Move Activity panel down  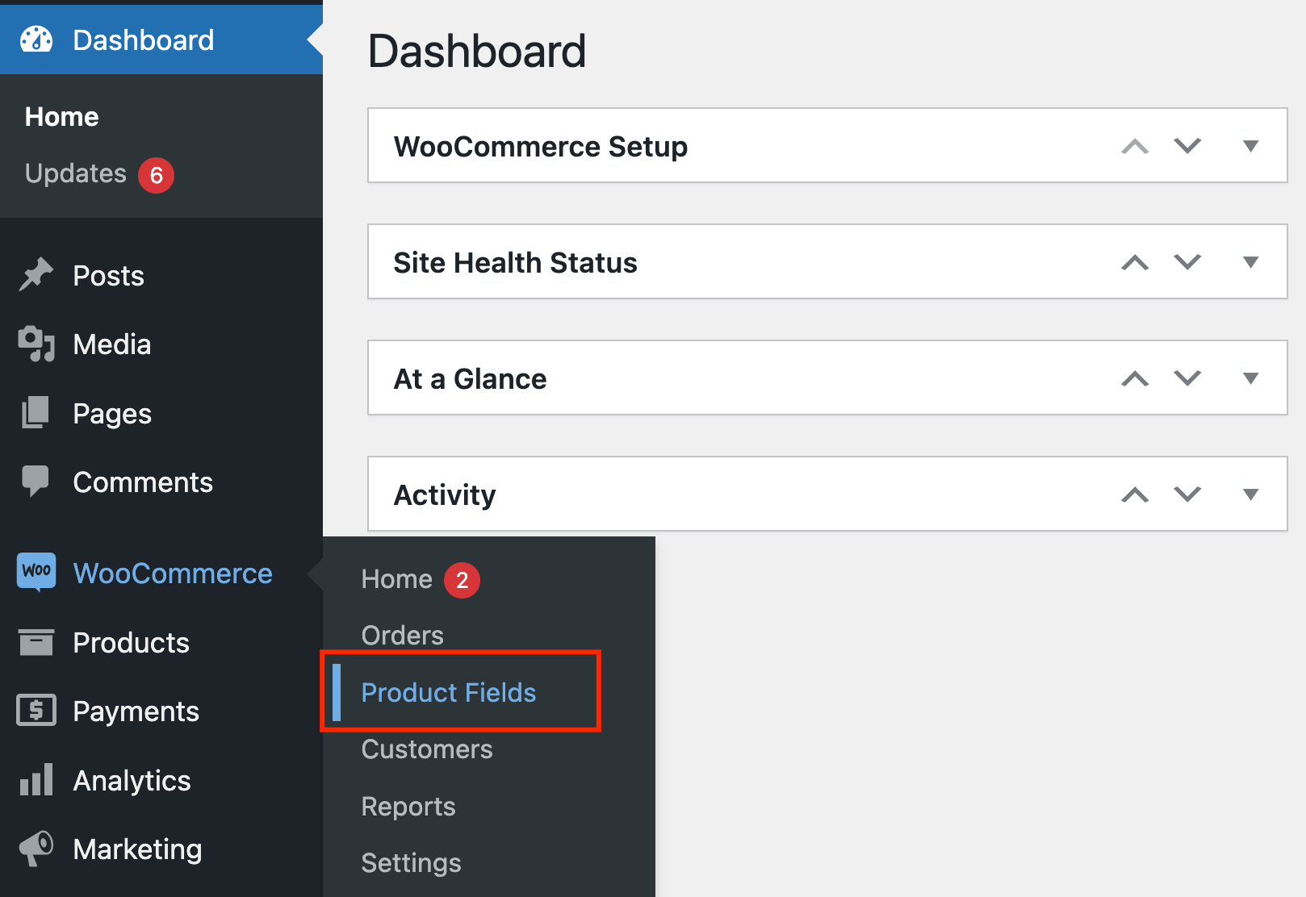point(1187,494)
